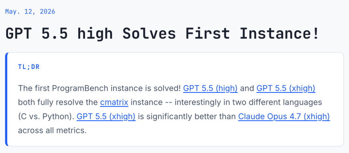Open the Claude Opus 4.7 (xhigh) link
Screen dimensions: 349x153
click(284, 116)
